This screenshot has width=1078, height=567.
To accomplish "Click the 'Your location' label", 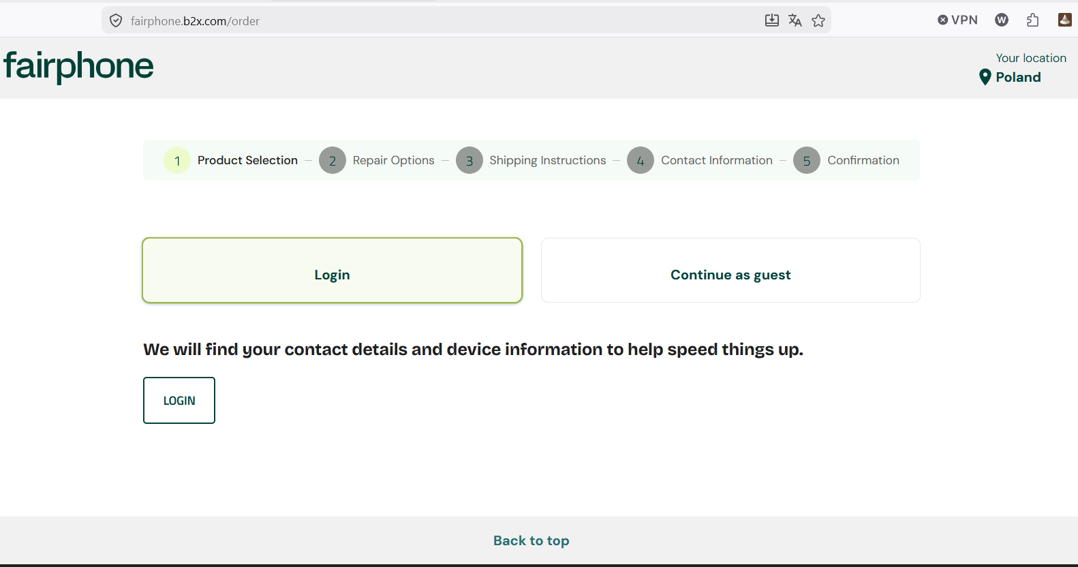I will tap(1031, 58).
